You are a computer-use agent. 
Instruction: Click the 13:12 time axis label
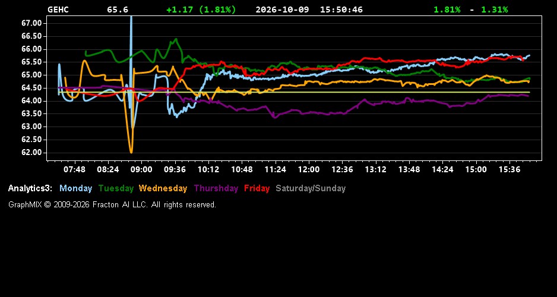tap(376, 169)
